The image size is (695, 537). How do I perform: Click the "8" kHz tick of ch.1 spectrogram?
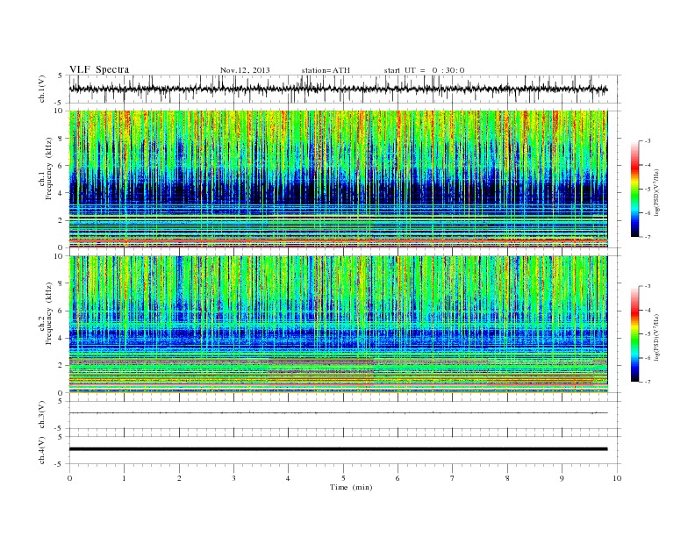click(x=61, y=139)
